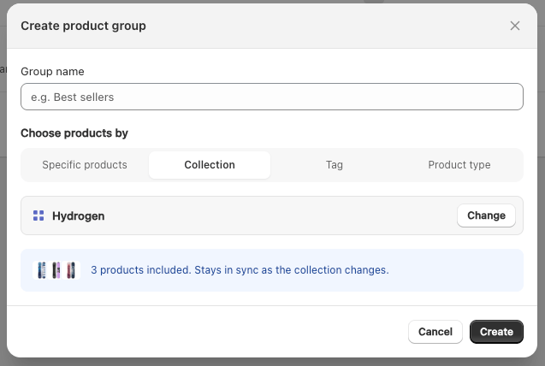Click the first snowboard product thumbnail
545x366 pixels.
[x=42, y=270]
